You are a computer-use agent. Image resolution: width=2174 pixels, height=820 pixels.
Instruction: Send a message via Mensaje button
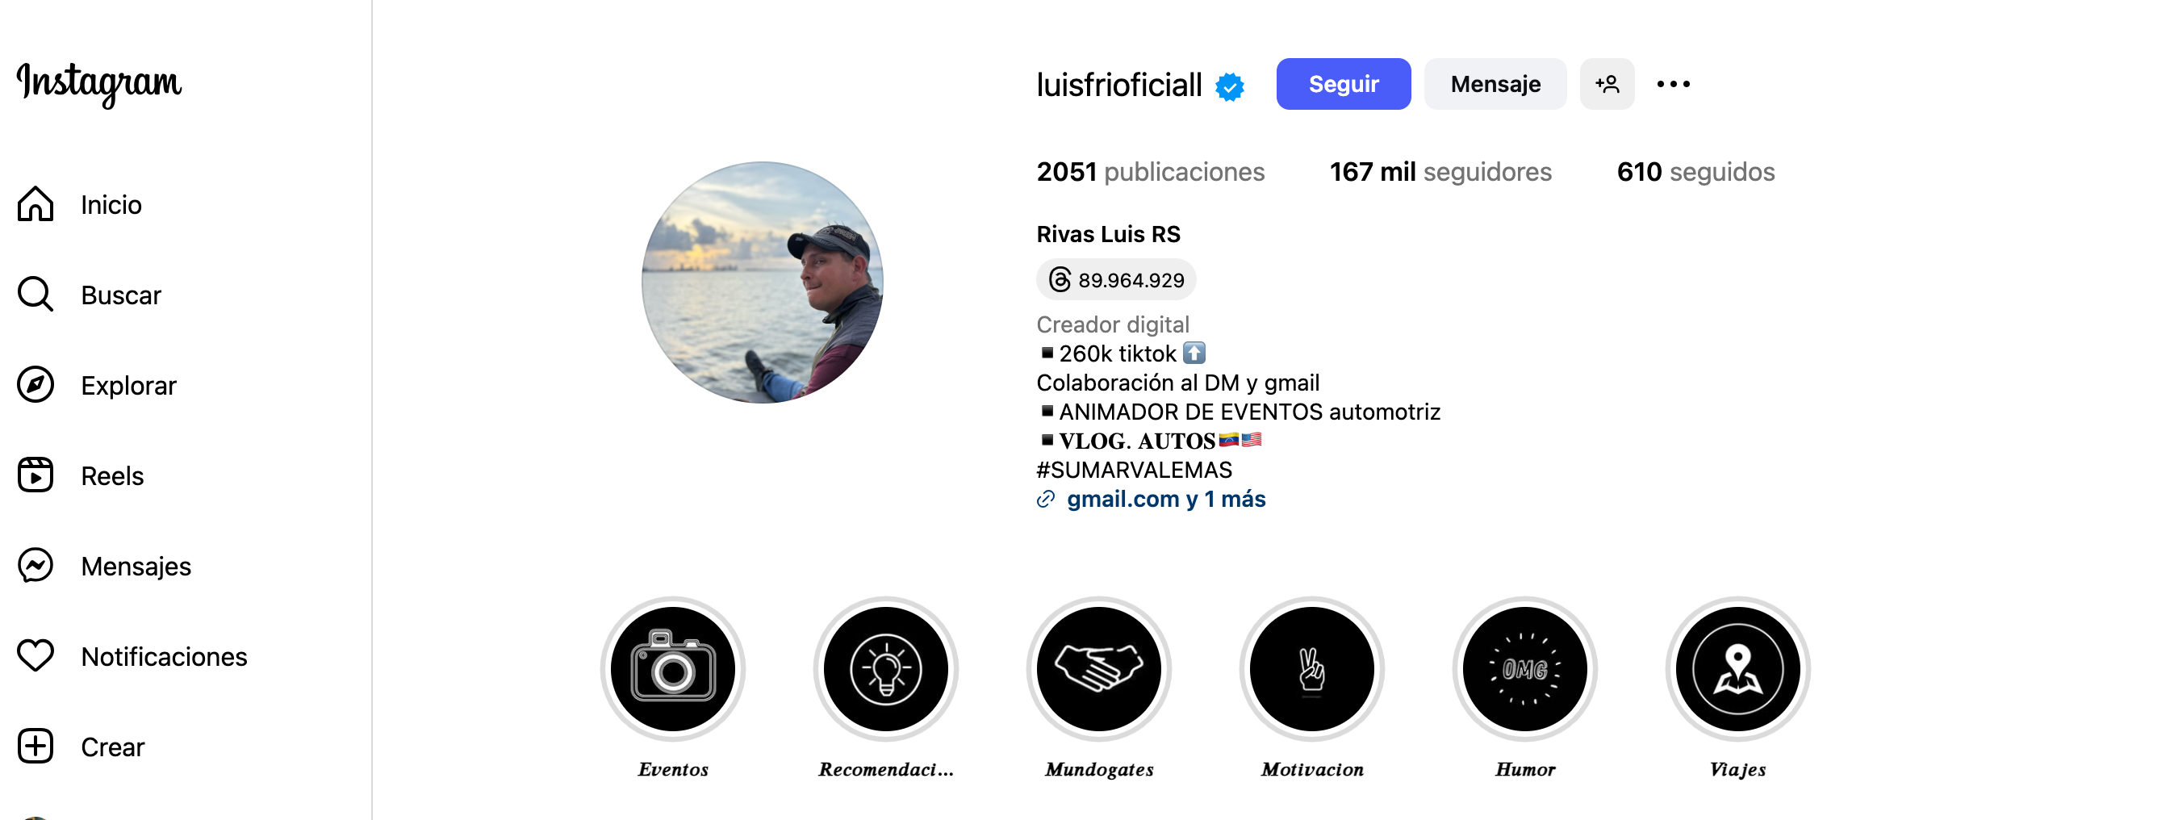[x=1495, y=84]
